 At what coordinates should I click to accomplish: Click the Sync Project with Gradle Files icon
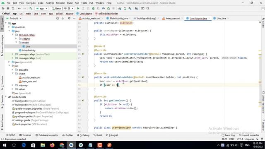tap(120, 8)
